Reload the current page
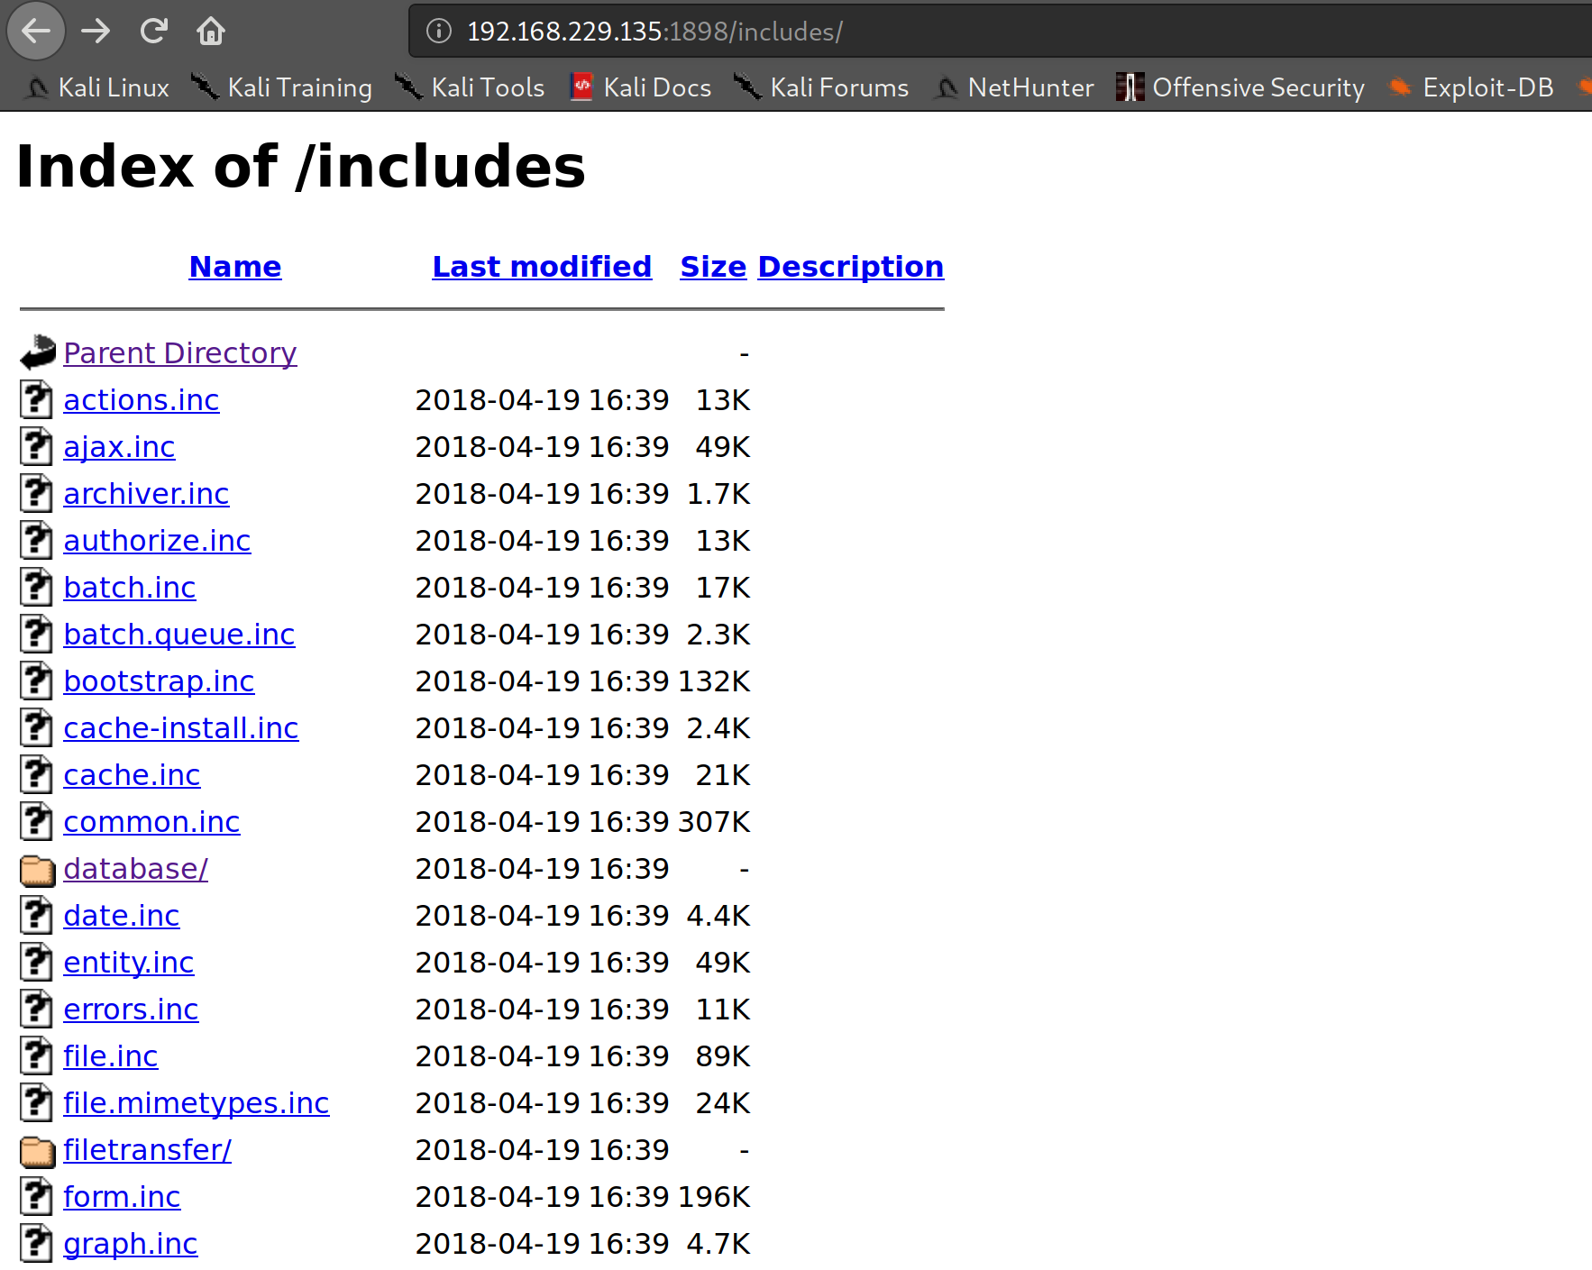 153,30
